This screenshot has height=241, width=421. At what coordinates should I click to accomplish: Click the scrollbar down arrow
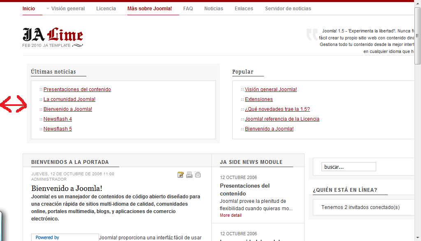[x=418, y=238]
